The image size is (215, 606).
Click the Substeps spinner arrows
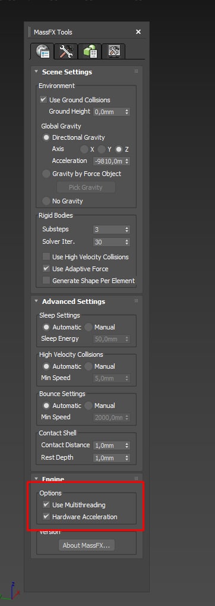pyautogui.click(x=127, y=230)
